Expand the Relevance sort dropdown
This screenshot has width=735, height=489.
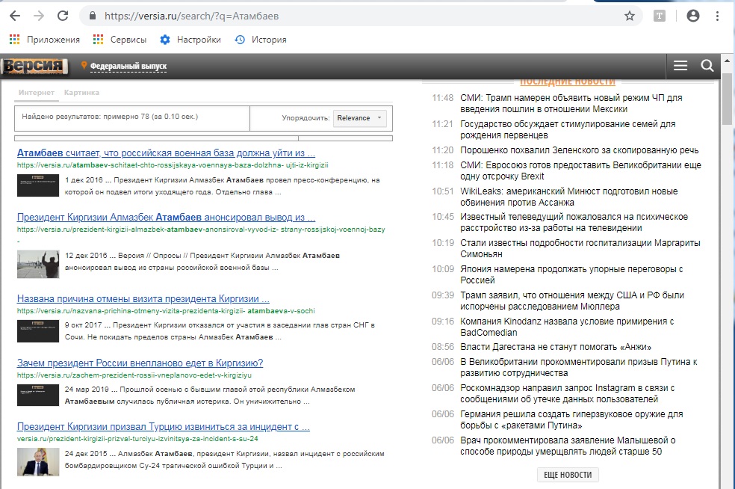pyautogui.click(x=359, y=117)
